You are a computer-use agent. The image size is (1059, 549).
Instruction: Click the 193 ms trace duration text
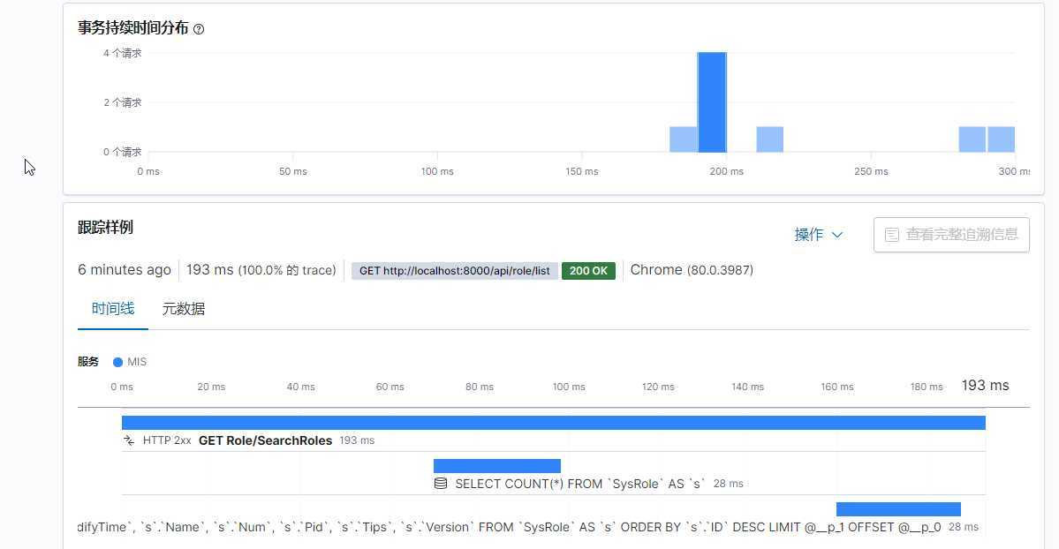click(x=210, y=270)
